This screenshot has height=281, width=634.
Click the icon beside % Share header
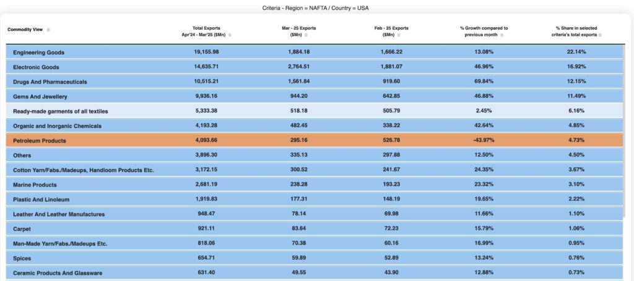(600, 35)
